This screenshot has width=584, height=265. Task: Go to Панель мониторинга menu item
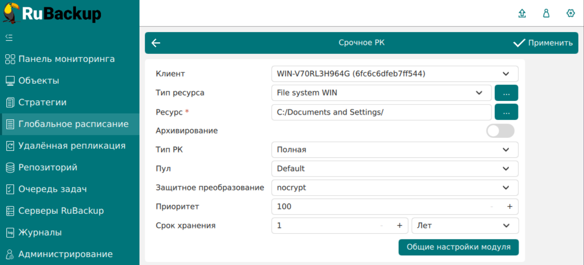pos(66,59)
